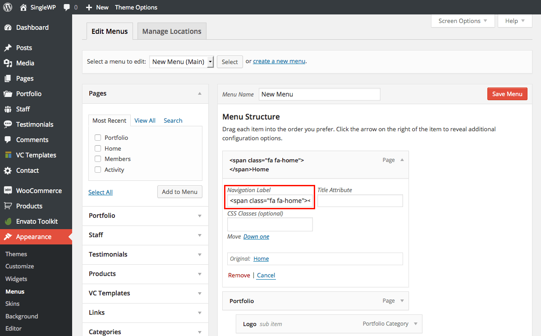Viewport: 541px width, 336px height.
Task: Click the Add to Menu button
Action: pyautogui.click(x=179, y=192)
